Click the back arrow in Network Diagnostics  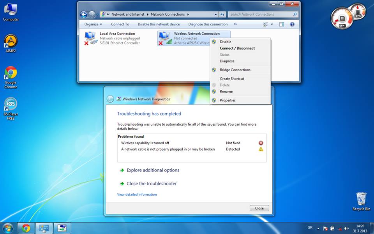110,99
